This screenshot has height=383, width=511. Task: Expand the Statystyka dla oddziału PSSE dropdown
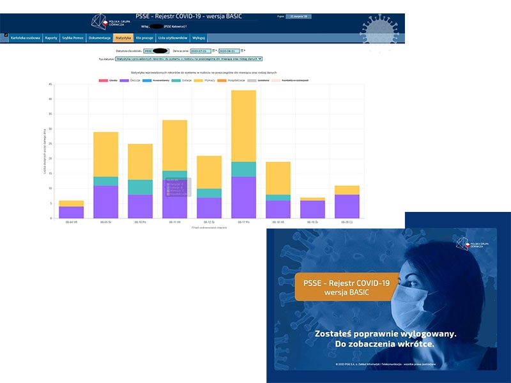156,51
